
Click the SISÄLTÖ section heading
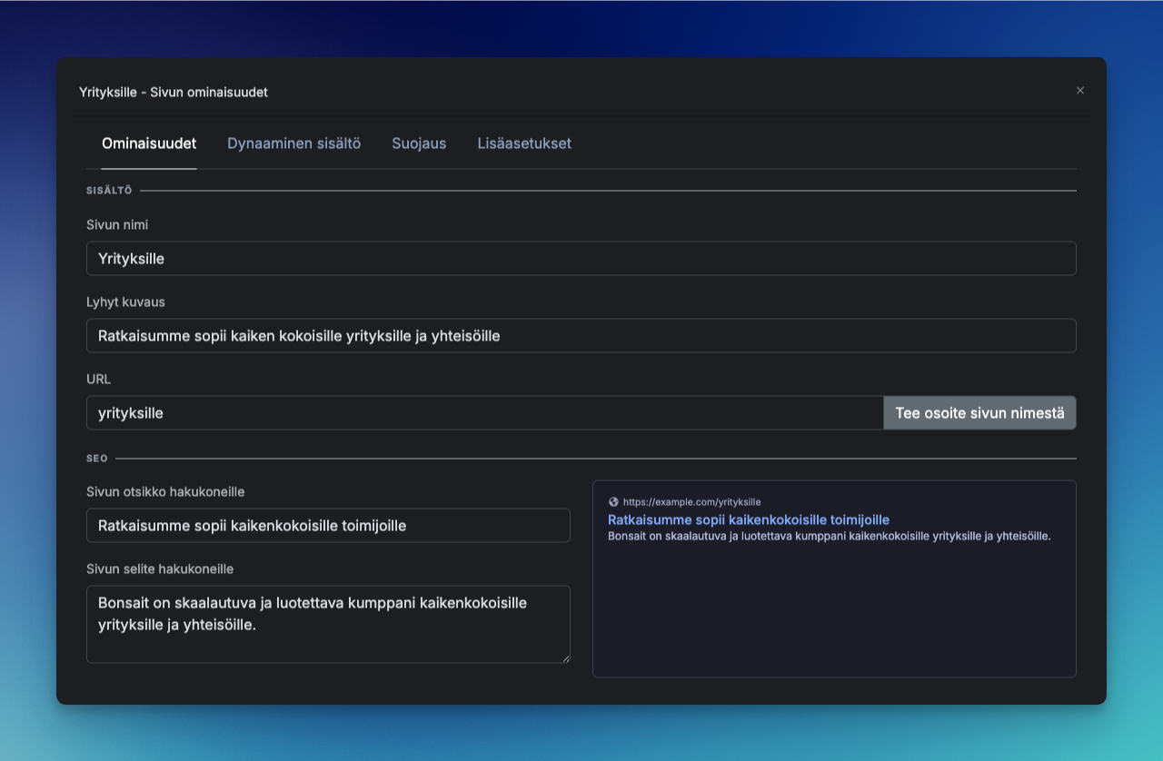[x=109, y=191]
